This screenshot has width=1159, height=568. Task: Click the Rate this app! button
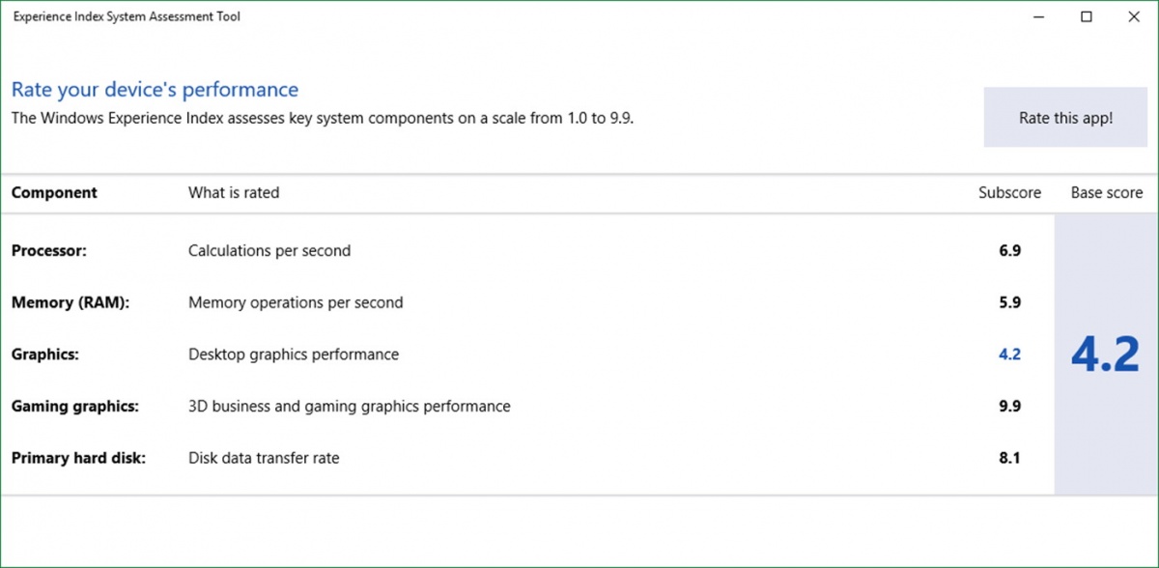1064,117
